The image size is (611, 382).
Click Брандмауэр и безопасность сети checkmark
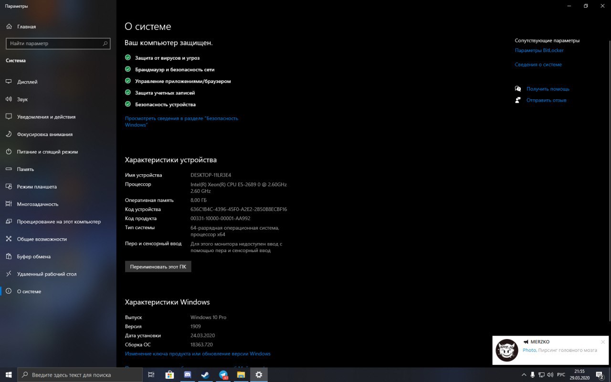pyautogui.click(x=128, y=69)
